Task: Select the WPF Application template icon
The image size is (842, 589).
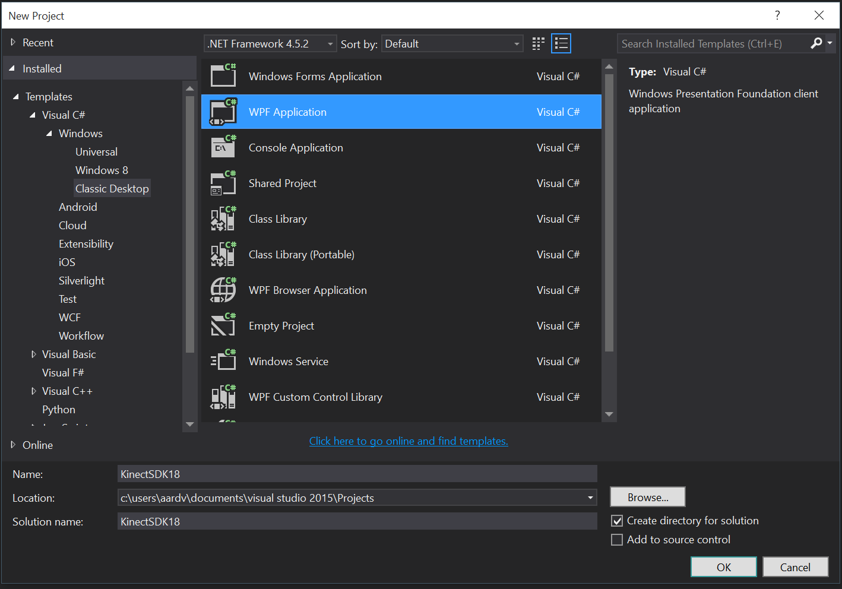Action: tap(223, 112)
